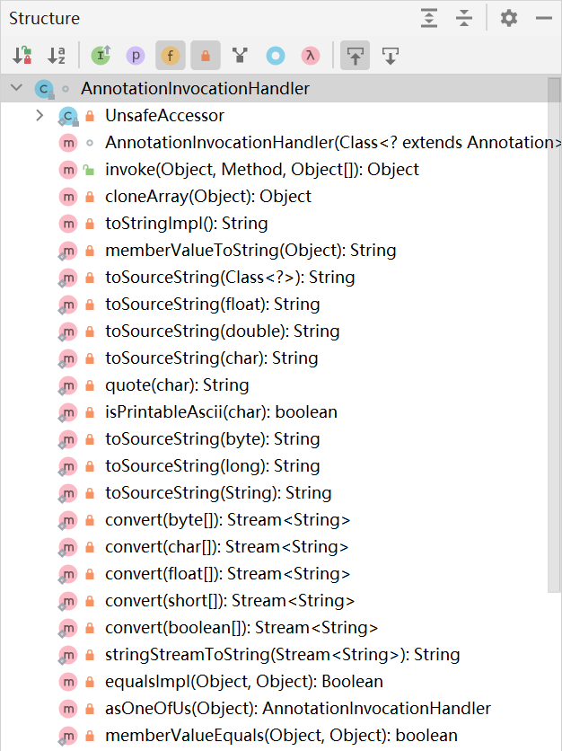
Task: Select the memberValueToString(Object) method
Action: (250, 250)
